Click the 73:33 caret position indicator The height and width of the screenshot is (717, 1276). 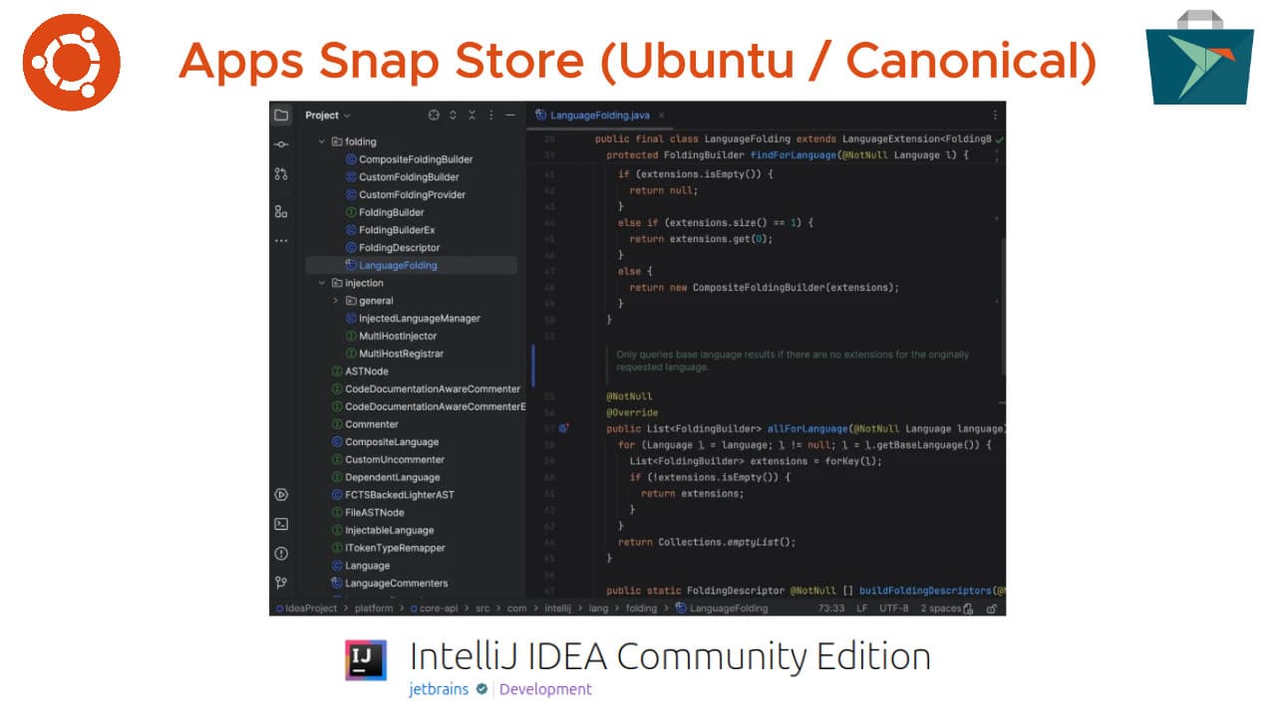click(831, 608)
